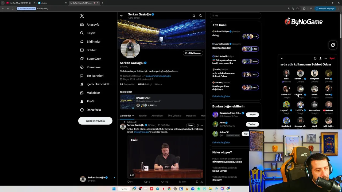Open Yer İşaretleri bookmarks

[92, 76]
